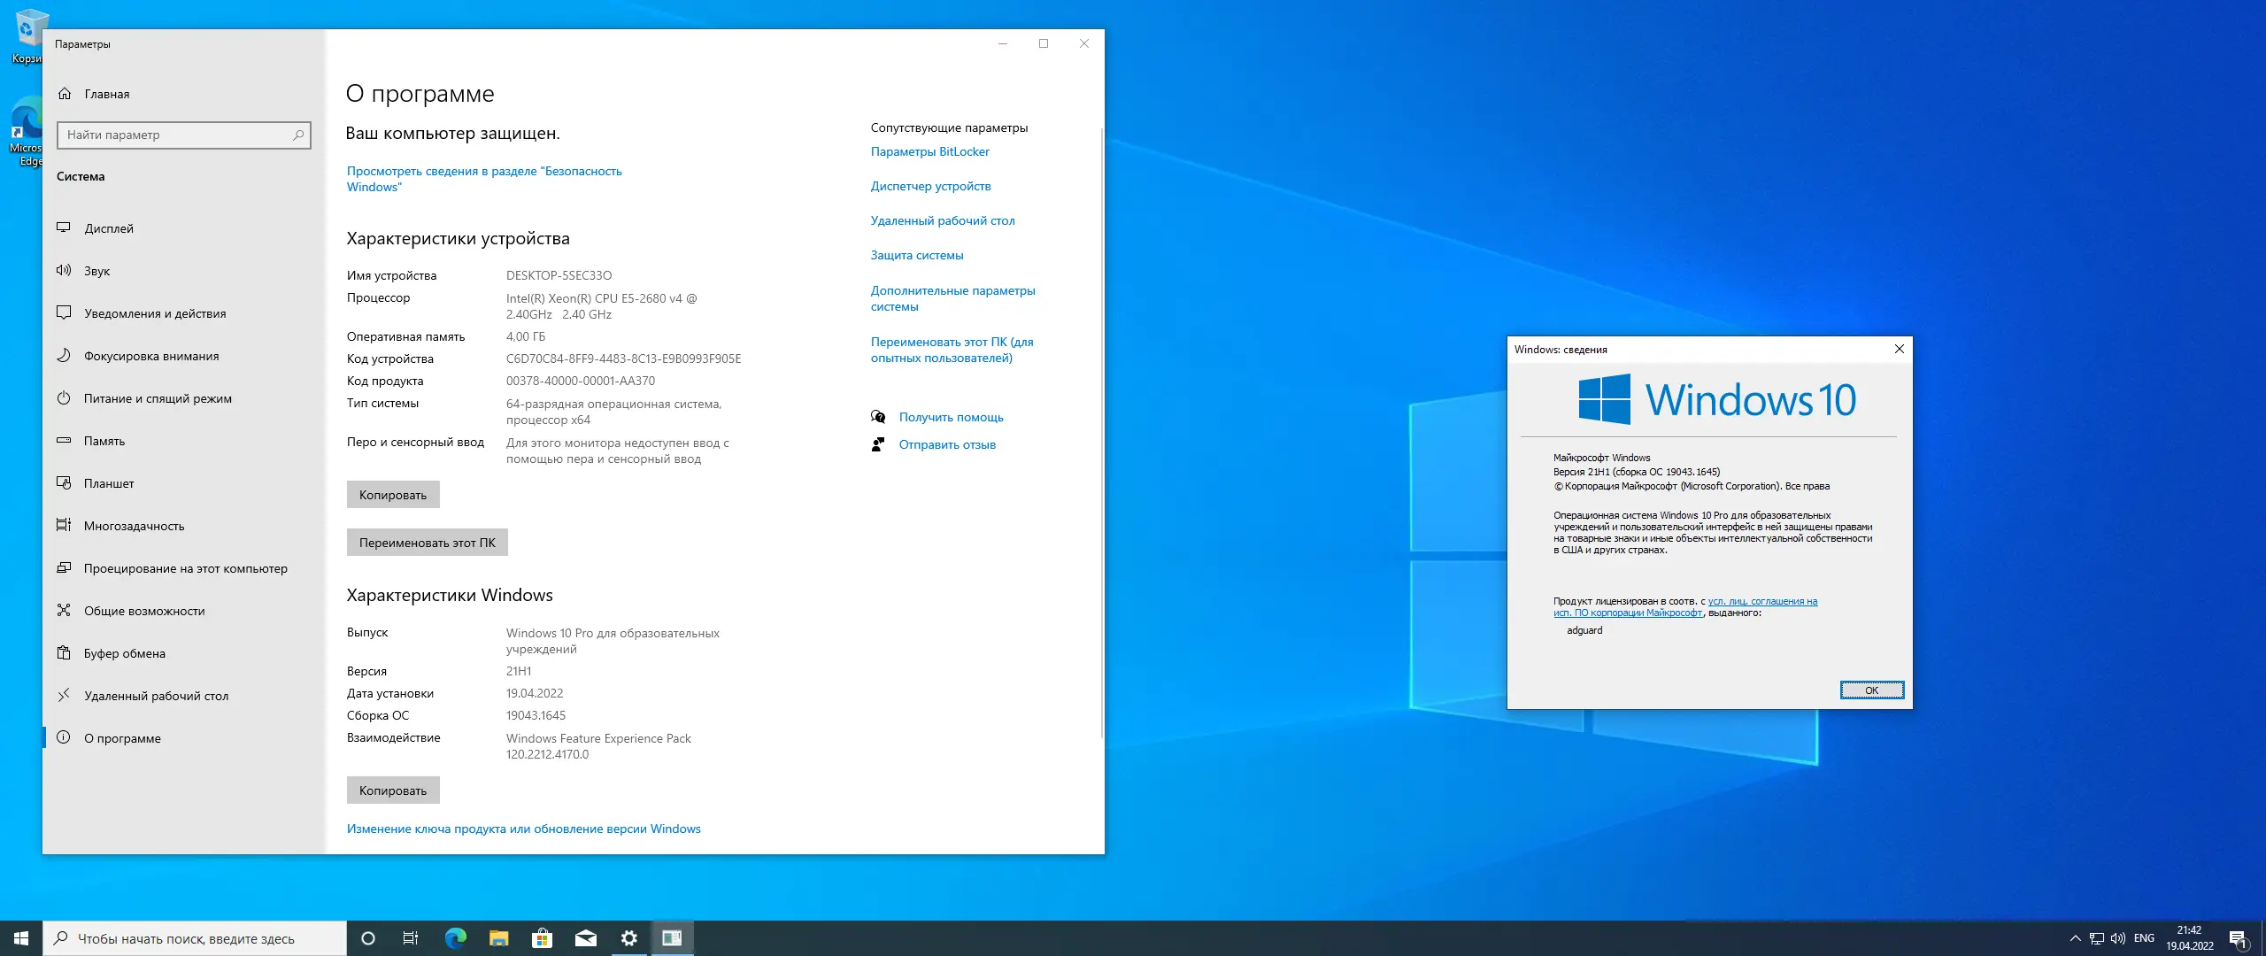This screenshot has width=2266, height=956.
Task: Select the Home icon at sidebar top
Action: (65, 93)
